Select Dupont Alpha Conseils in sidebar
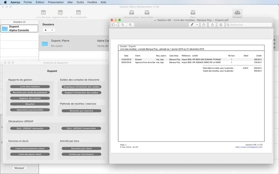 19,28
